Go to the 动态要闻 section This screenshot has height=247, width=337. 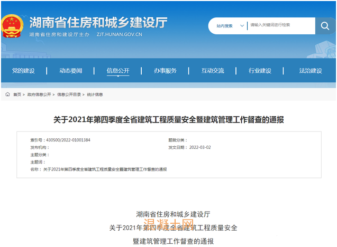[x=70, y=71]
